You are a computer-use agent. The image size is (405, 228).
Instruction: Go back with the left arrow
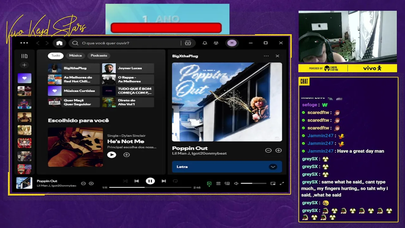[38, 43]
